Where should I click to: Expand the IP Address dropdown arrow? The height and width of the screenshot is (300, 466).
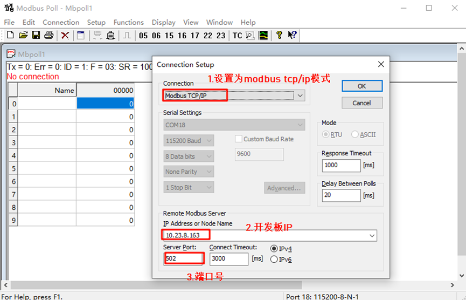tap(372, 235)
